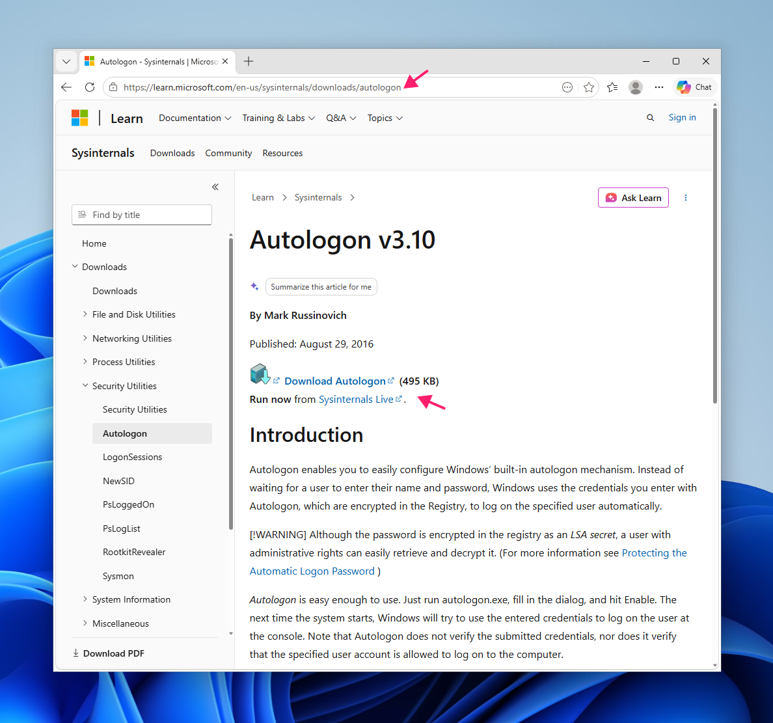The width and height of the screenshot is (773, 723).
Task: Select Home in the sidebar
Action: click(94, 243)
